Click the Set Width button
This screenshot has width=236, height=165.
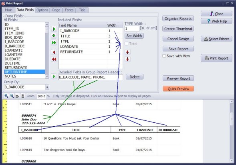[x=134, y=36]
